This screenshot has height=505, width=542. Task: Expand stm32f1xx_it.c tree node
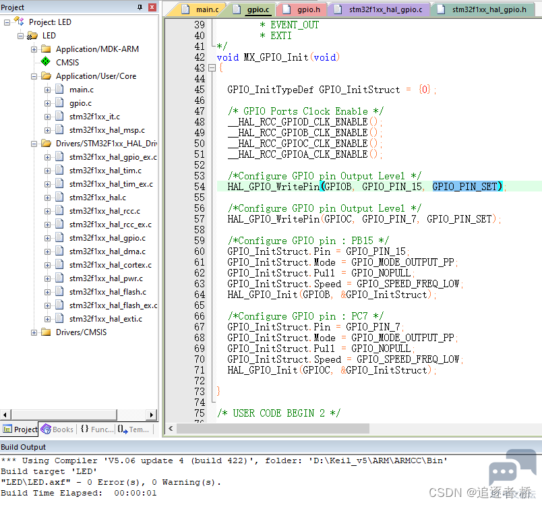(x=47, y=117)
